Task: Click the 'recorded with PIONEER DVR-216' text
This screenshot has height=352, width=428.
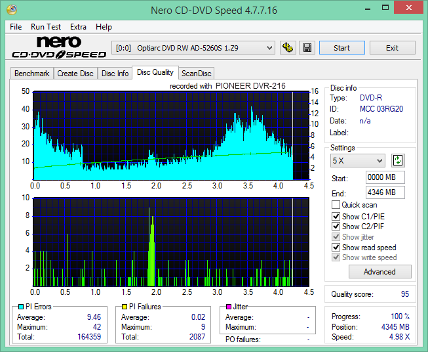Action: [x=227, y=86]
